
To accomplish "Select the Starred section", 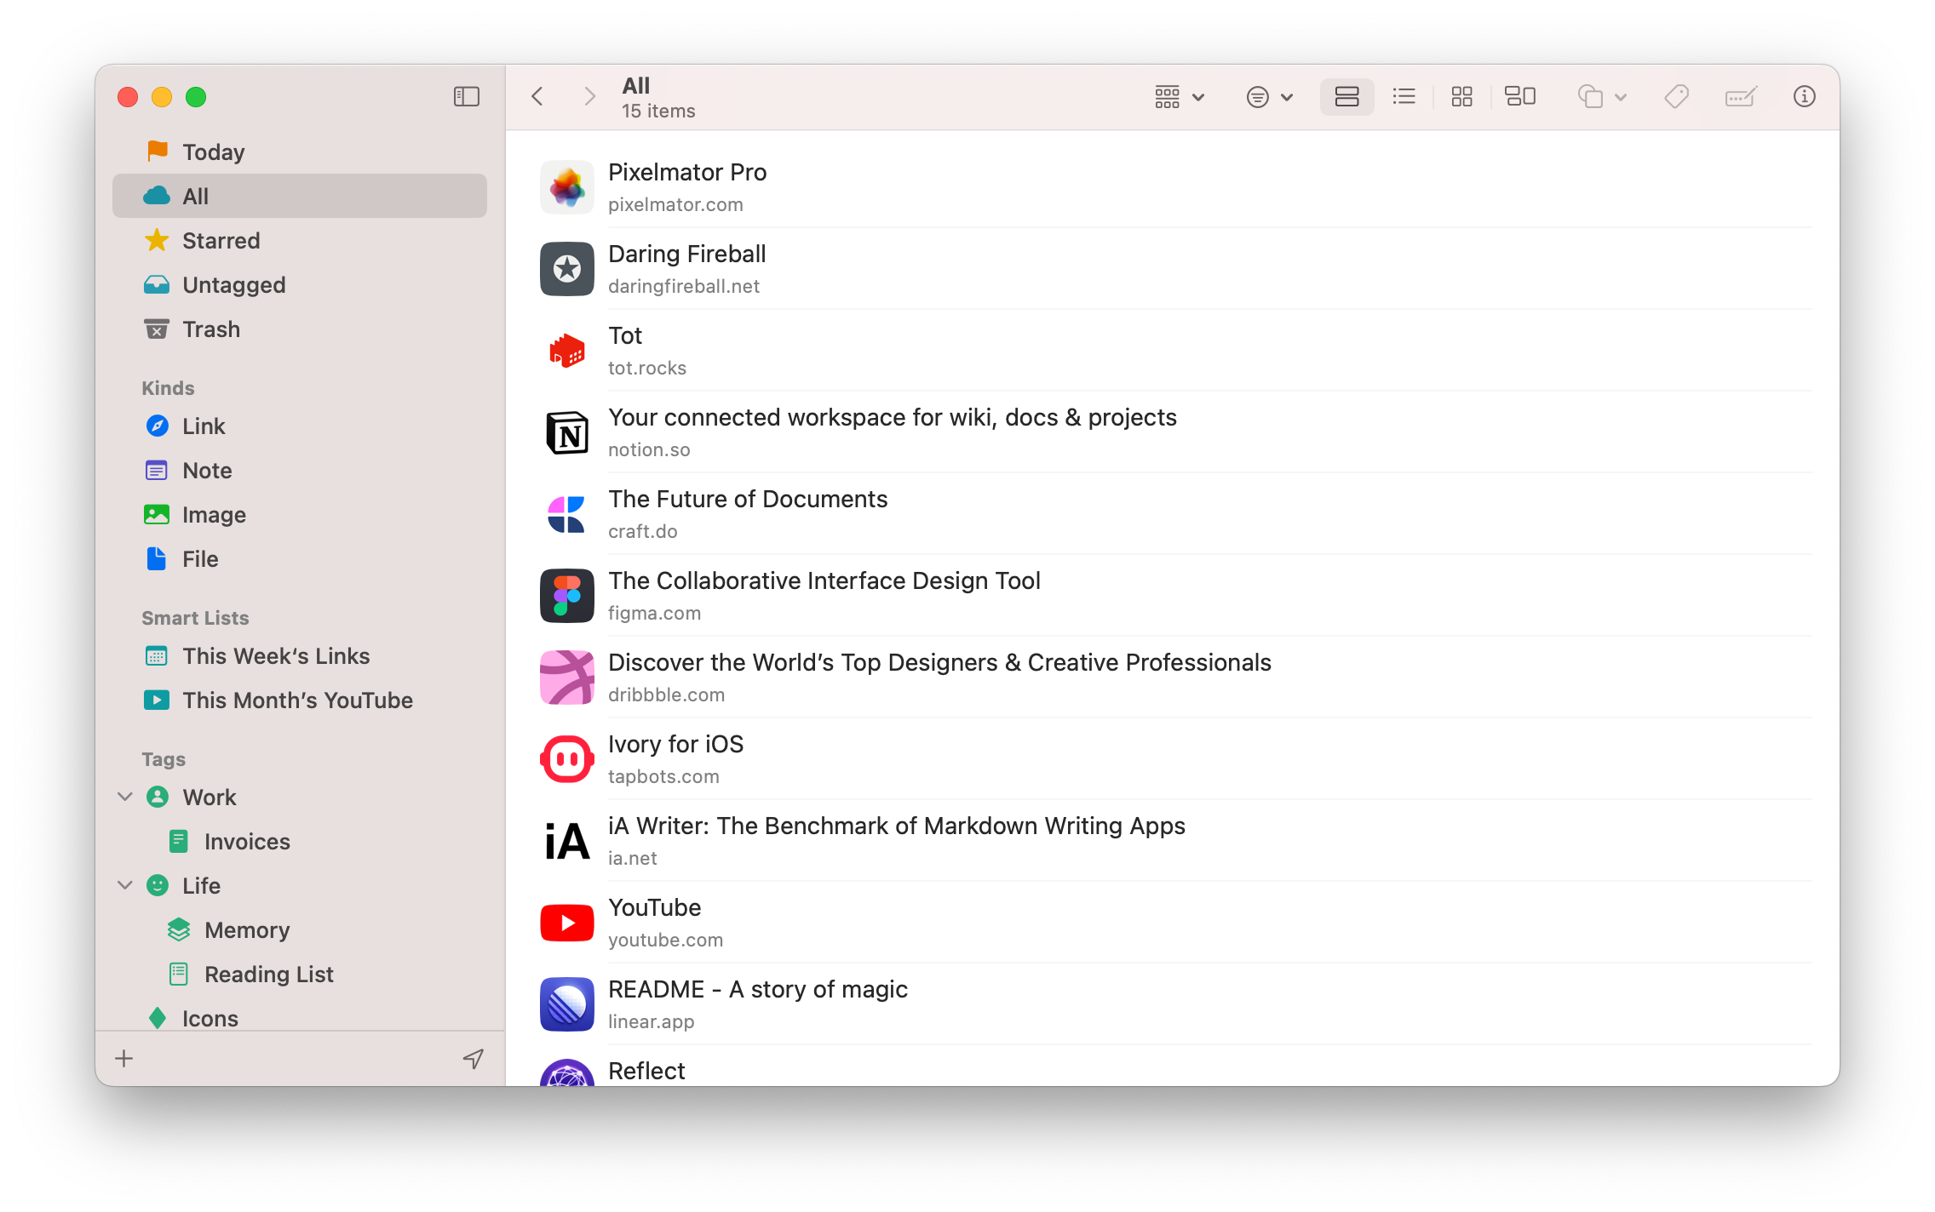I will pos(221,241).
